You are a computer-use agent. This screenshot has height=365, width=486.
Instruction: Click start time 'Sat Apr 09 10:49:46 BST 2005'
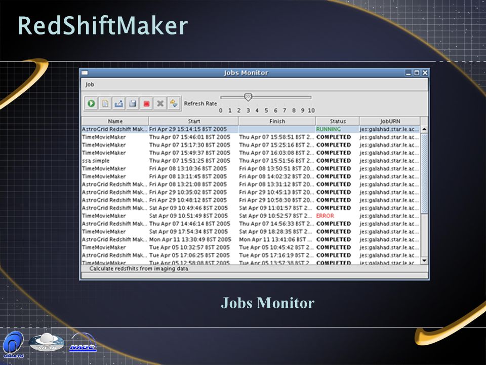(188, 208)
